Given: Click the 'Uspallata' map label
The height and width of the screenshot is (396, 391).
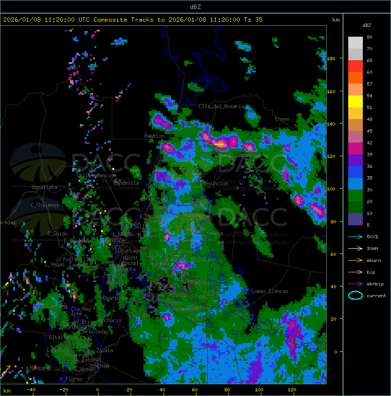Looking at the screenshot, I should [44, 187].
